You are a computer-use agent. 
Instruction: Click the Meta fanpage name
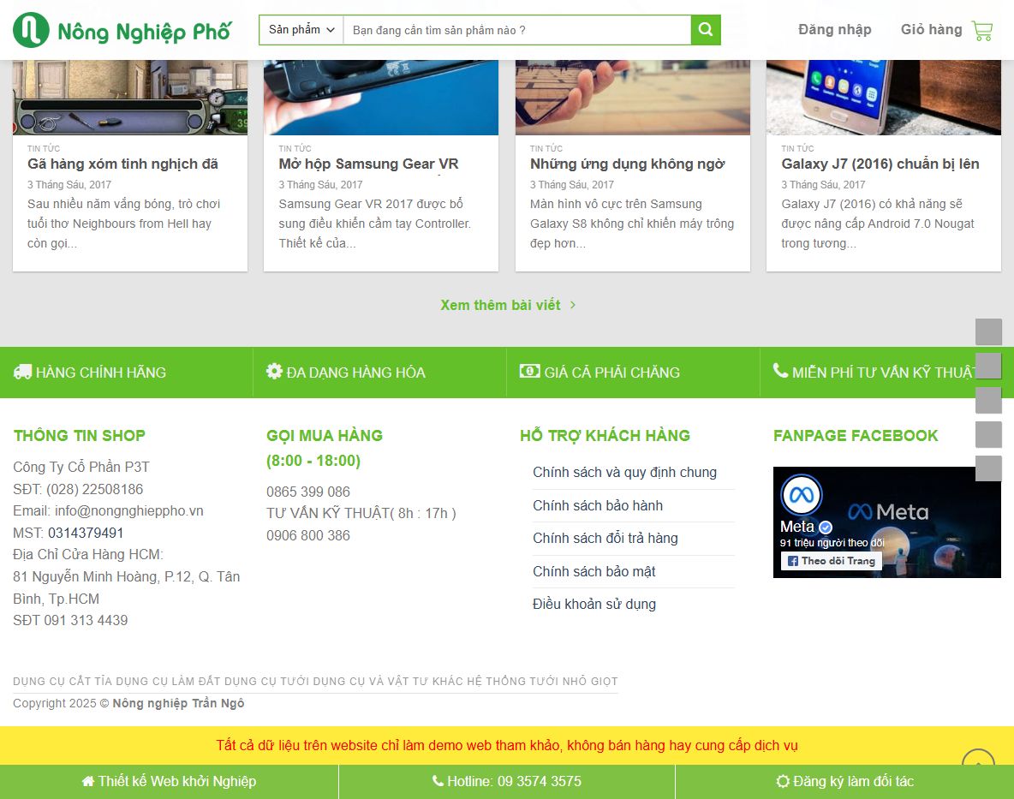pos(797,526)
